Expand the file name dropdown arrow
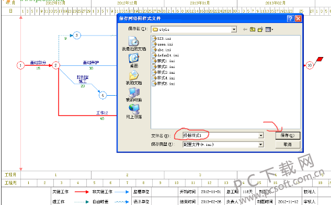Screen dimensions: 331x205 point(261,135)
